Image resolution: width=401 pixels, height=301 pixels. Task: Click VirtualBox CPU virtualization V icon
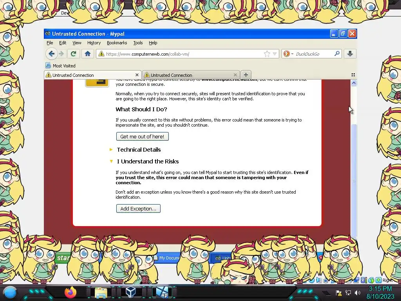tap(363, 280)
